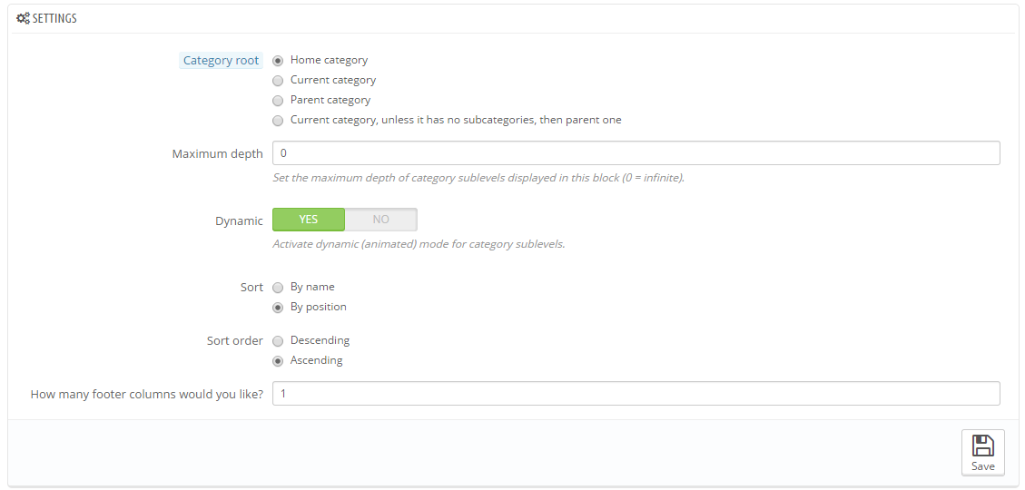The image size is (1025, 490).
Task: Set the Dynamic toggle to YES
Action: [309, 220]
